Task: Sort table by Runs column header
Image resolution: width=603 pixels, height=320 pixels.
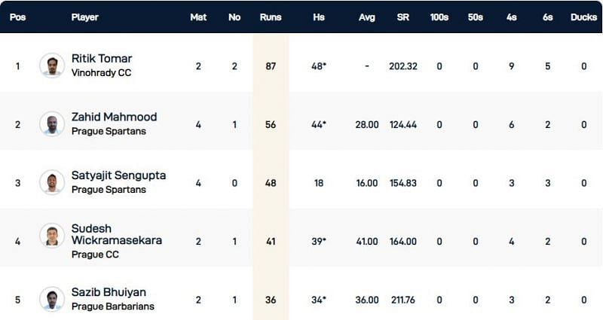Action: tap(270, 17)
